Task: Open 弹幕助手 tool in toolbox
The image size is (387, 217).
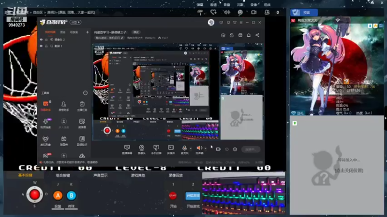Action: pos(45,106)
